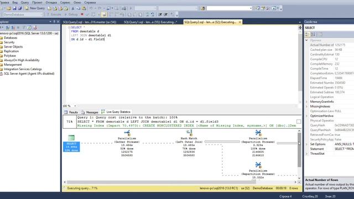
Task: Click the Parse checkmark icon
Action: coord(87,14)
